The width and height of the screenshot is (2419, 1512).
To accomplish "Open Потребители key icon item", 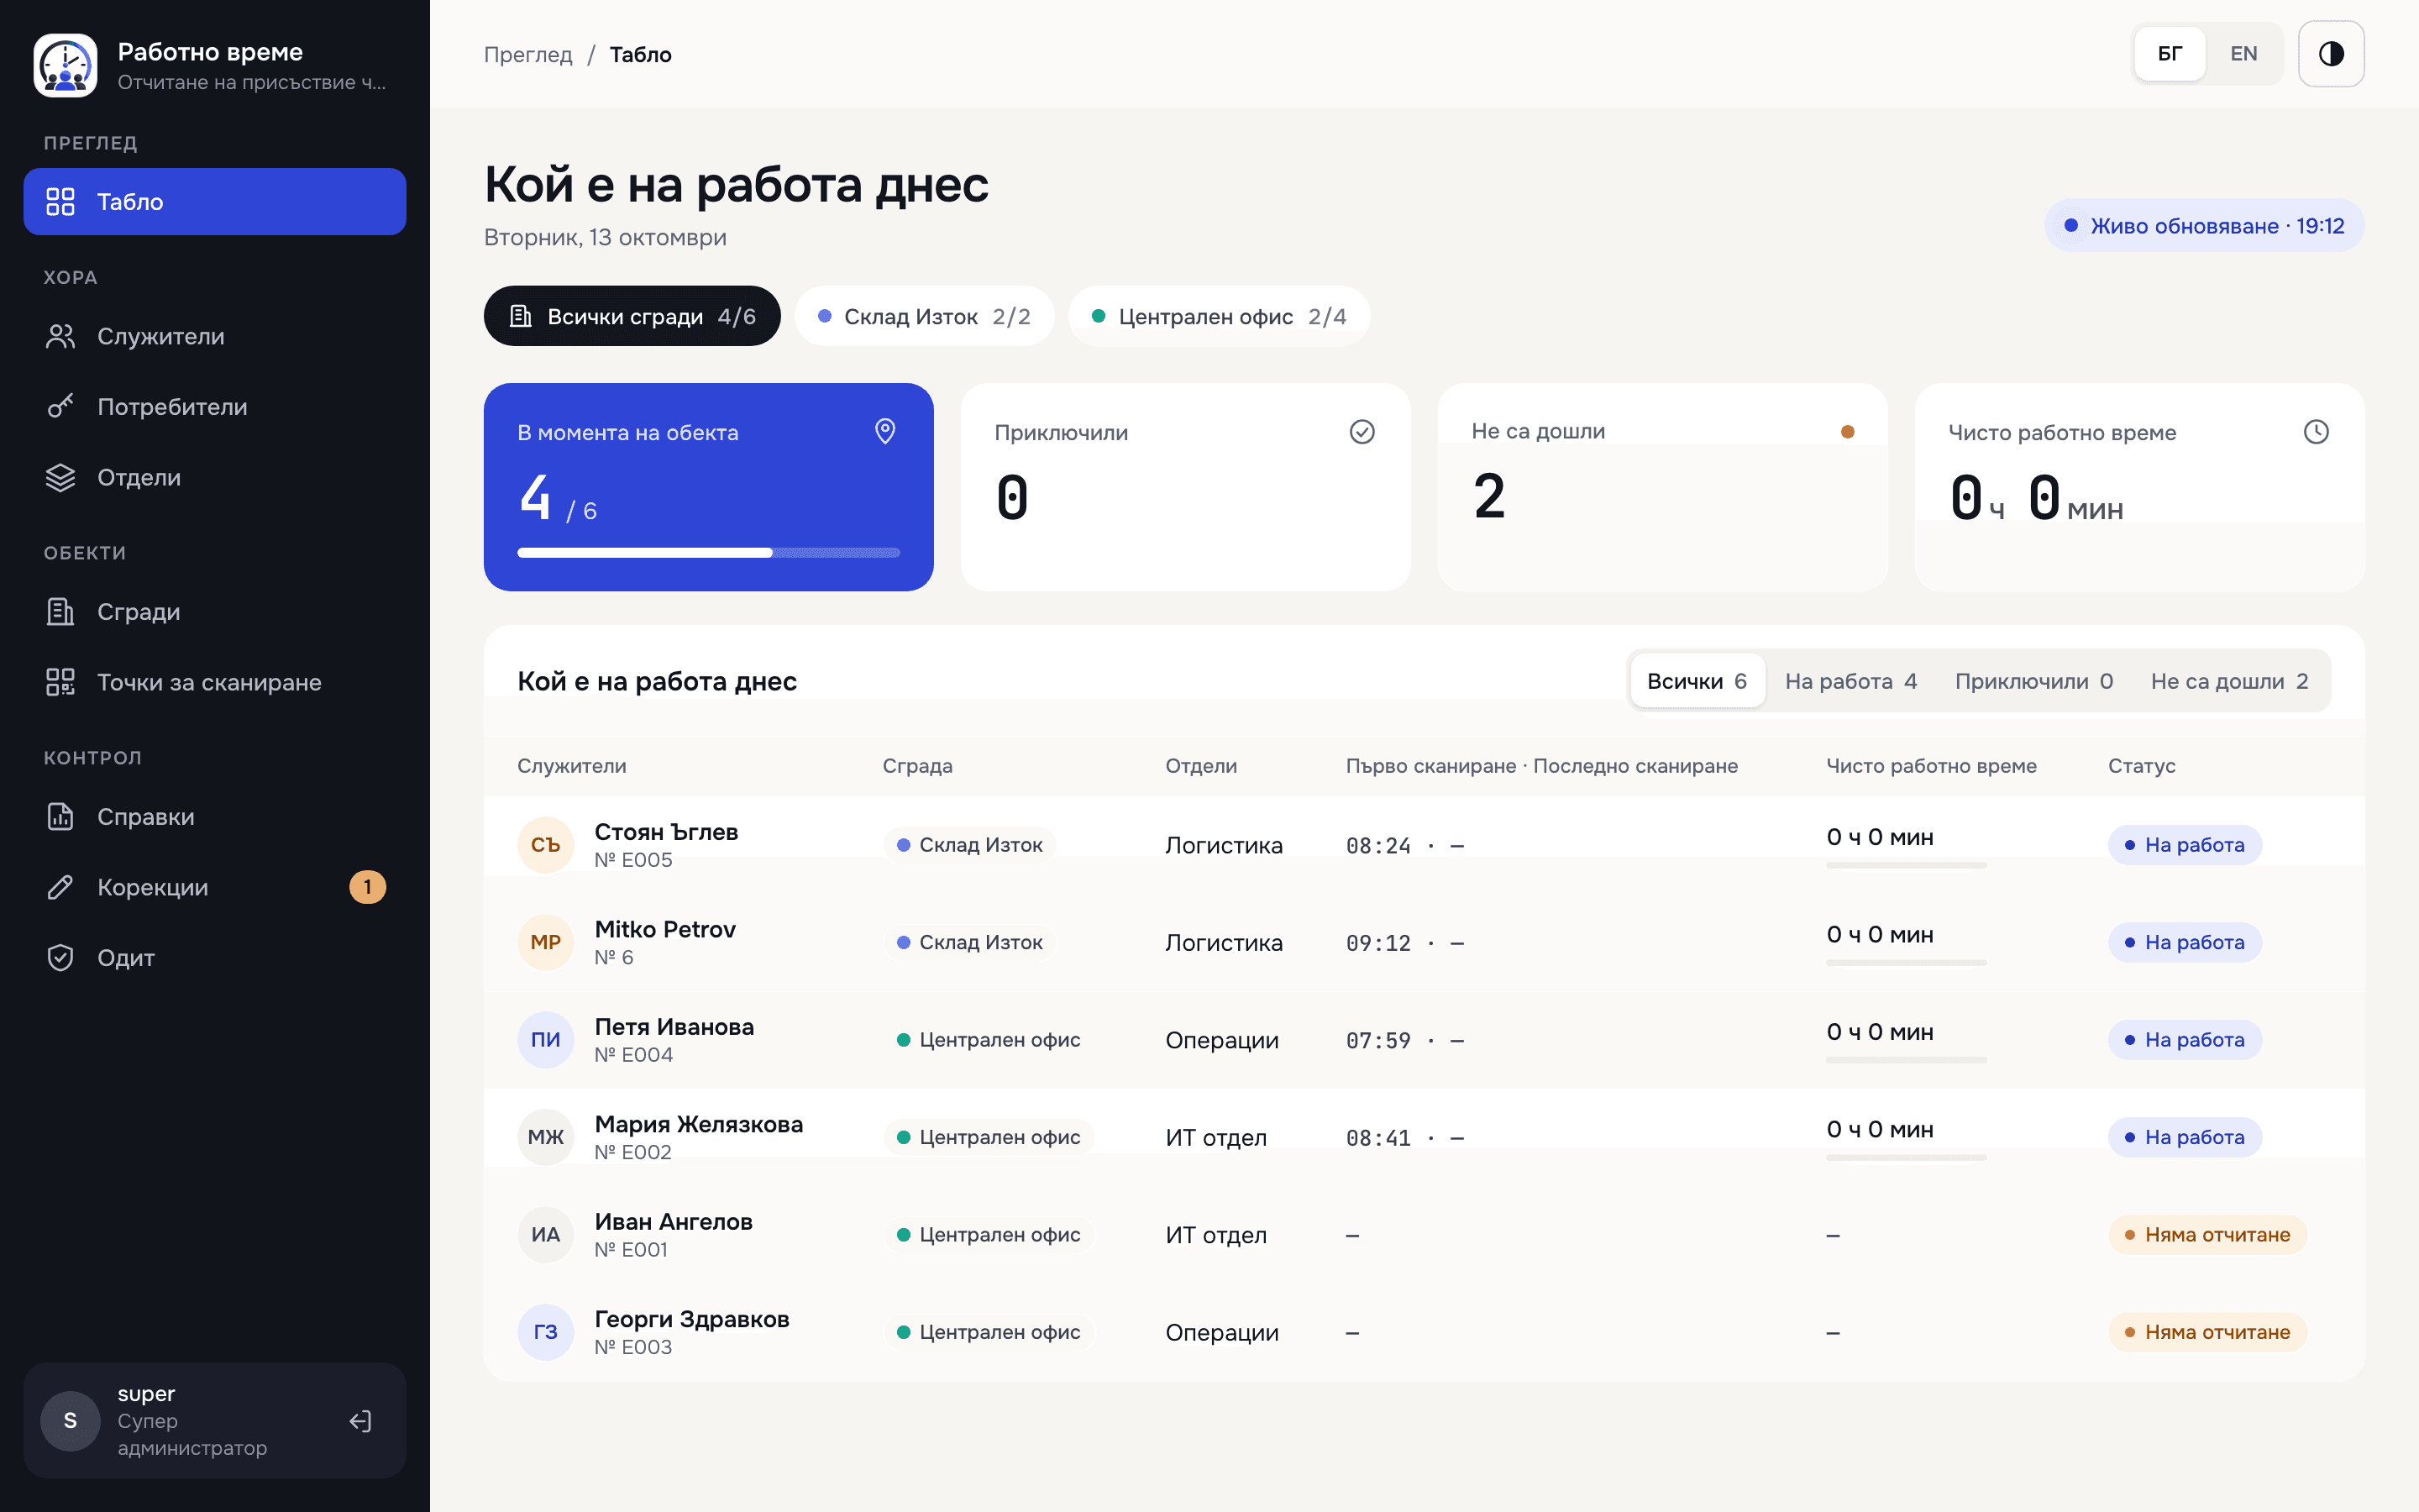I will tap(215, 407).
